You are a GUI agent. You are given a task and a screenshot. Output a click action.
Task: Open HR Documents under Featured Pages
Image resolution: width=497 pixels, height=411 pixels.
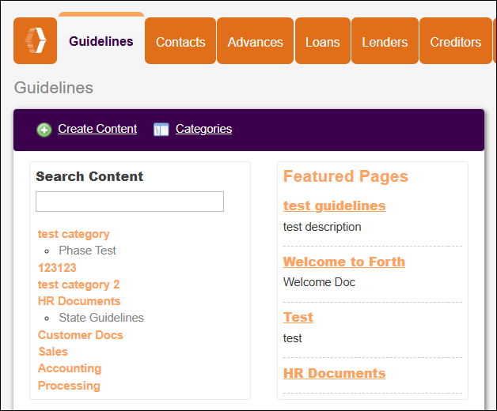(335, 373)
